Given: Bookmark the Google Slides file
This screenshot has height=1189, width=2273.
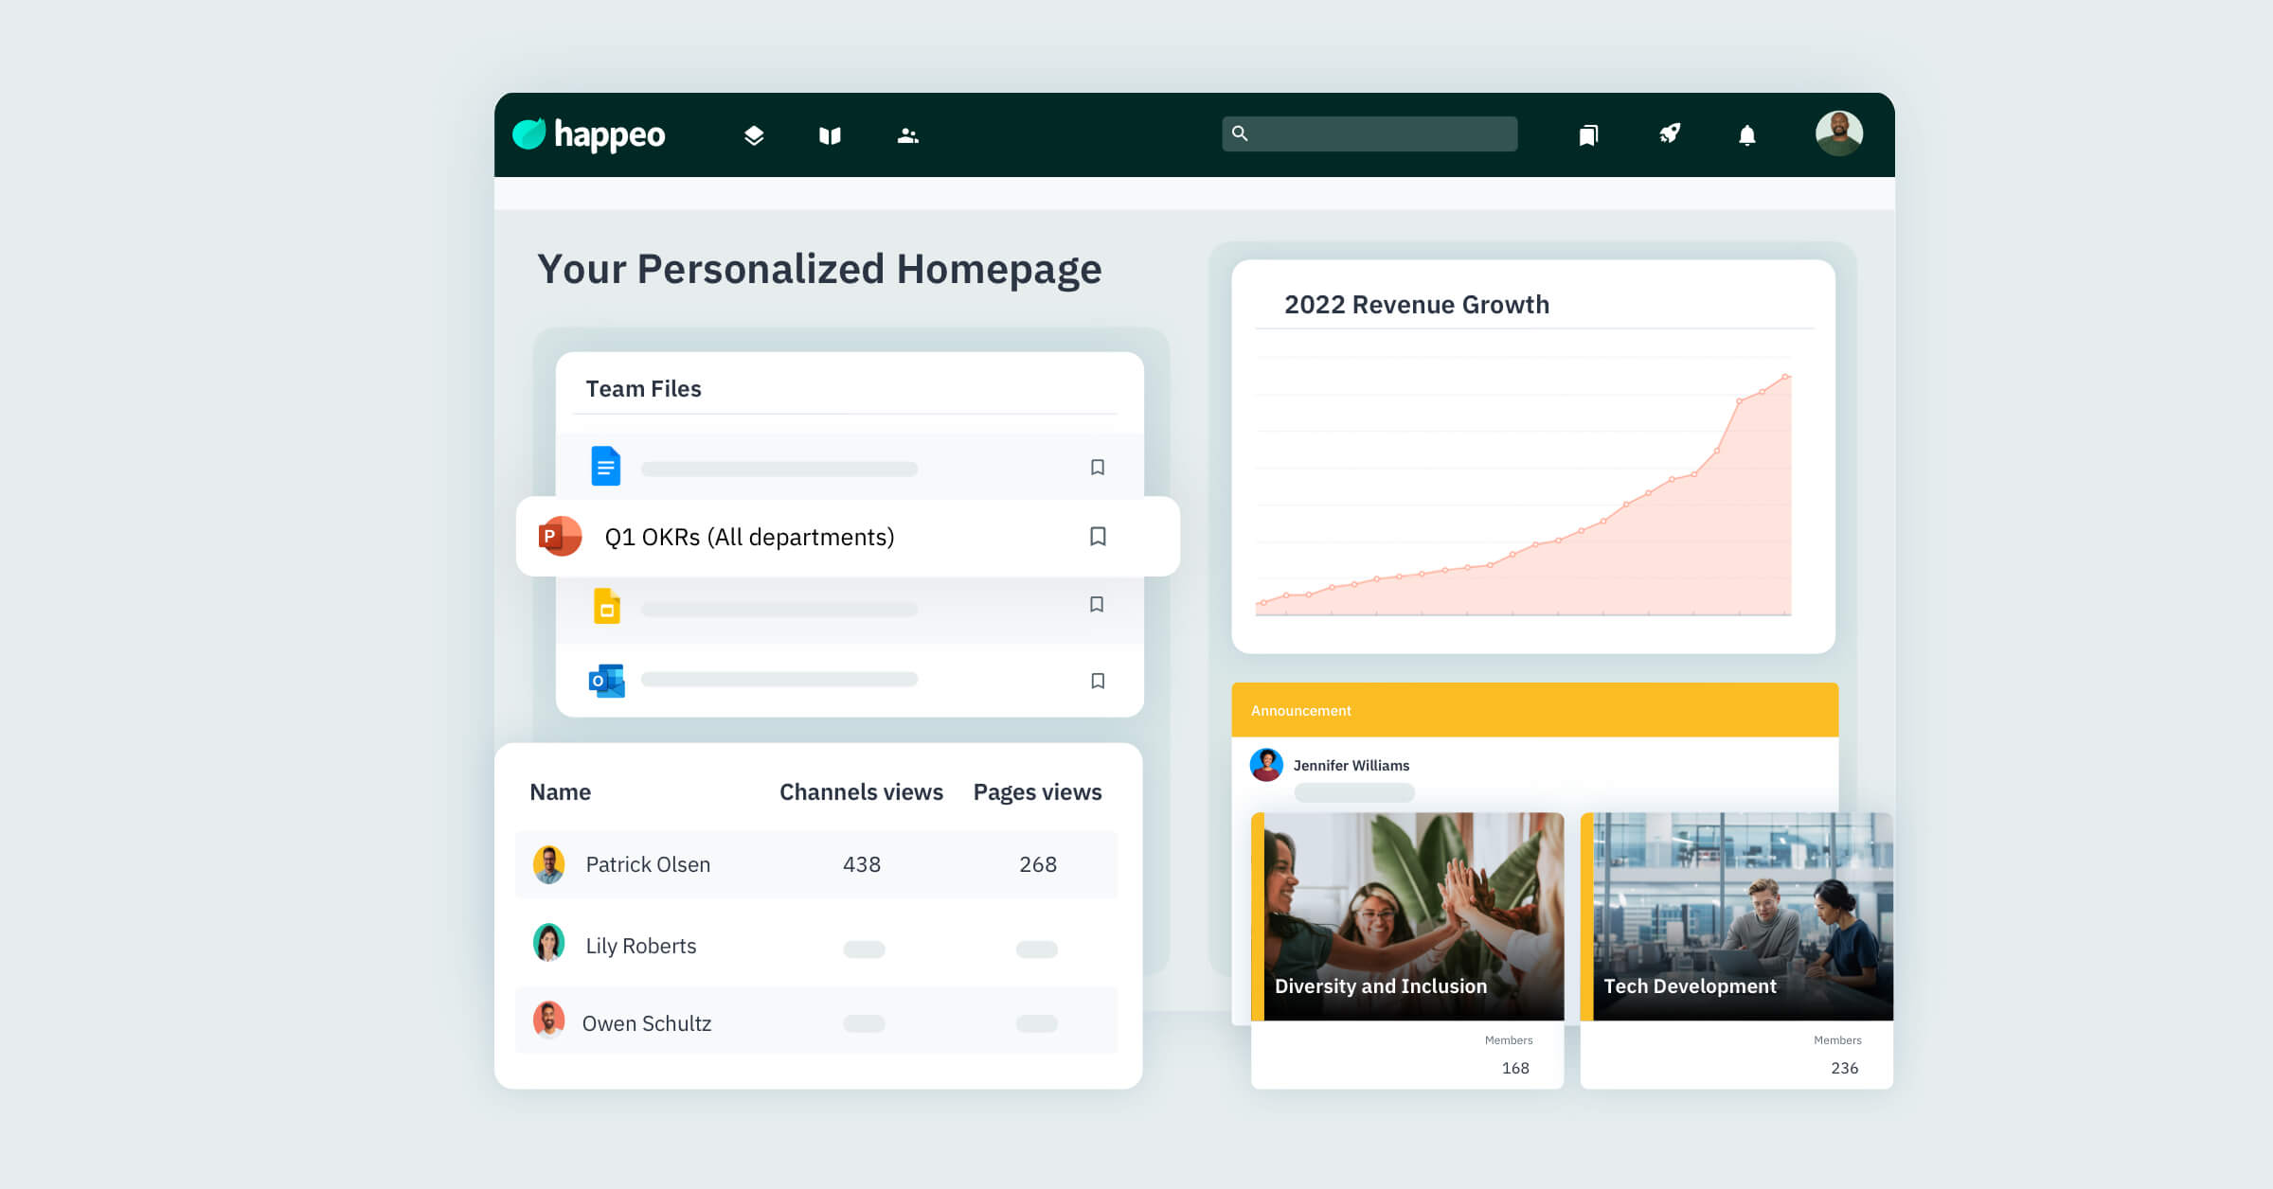Looking at the screenshot, I should pos(1097,604).
